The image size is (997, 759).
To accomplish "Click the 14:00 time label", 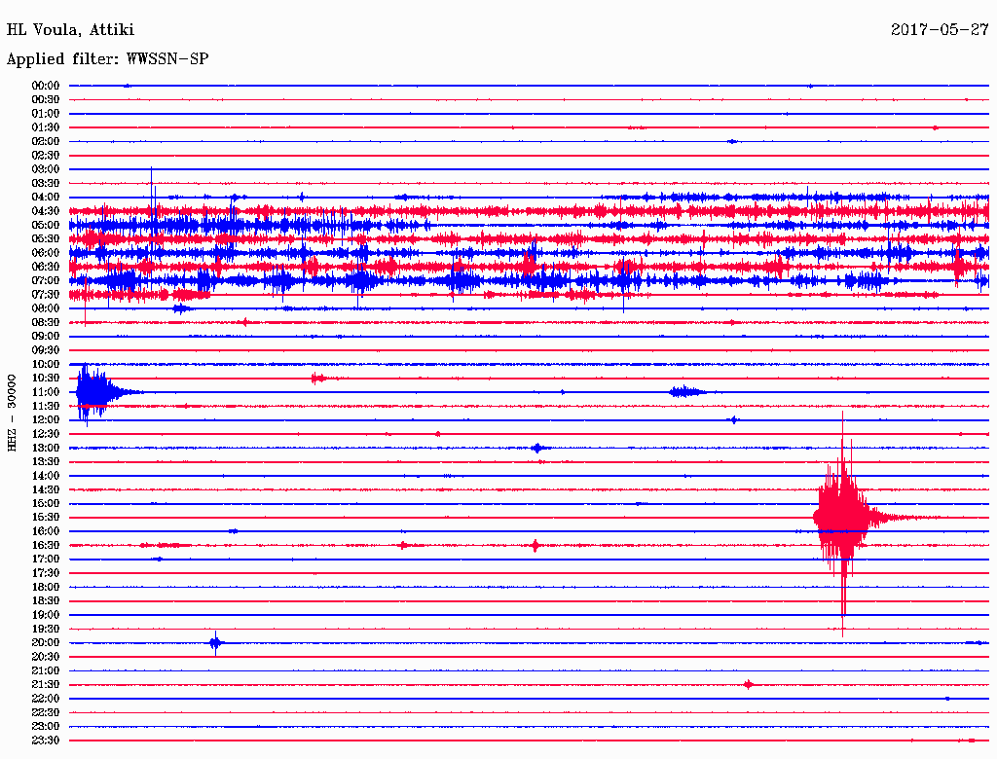I will (46, 476).
